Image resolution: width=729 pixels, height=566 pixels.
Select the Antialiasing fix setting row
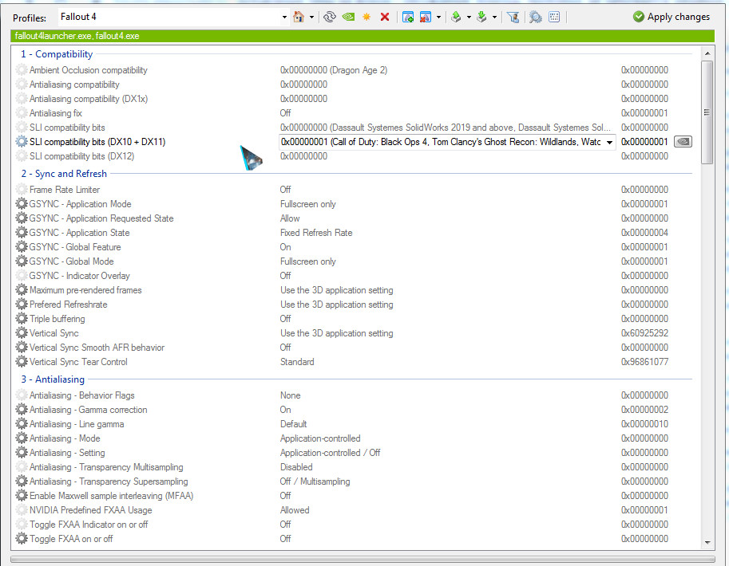[x=354, y=113]
